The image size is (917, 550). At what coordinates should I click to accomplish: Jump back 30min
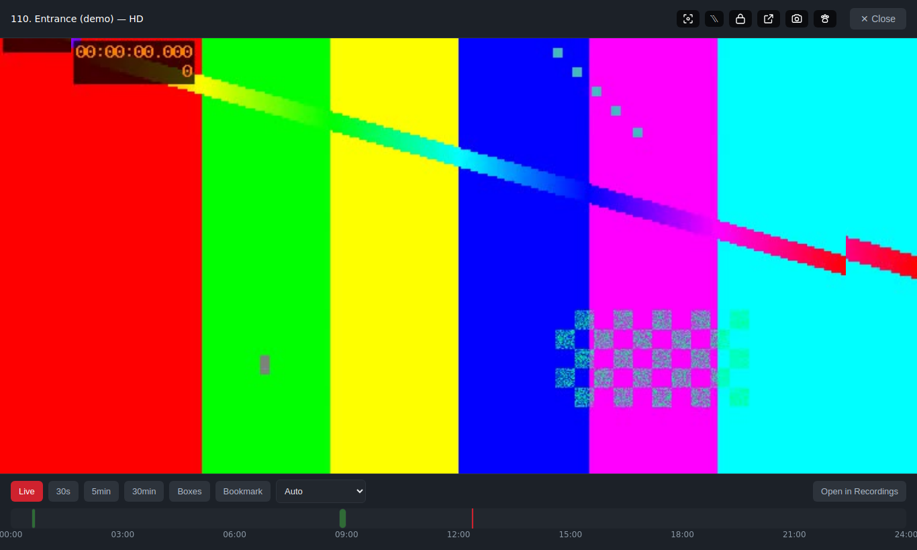click(144, 491)
